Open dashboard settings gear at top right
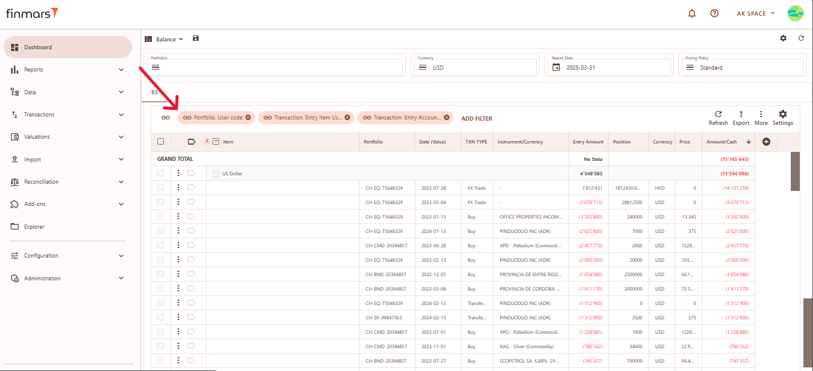 coord(783,38)
